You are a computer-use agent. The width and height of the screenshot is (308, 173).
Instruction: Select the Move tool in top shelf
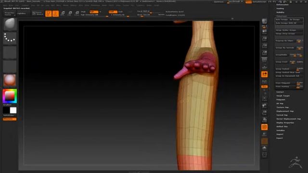(x=63, y=13)
